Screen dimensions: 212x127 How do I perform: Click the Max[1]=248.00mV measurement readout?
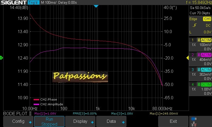164,114
